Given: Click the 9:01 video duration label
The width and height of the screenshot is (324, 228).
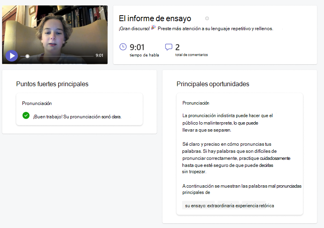Looking at the screenshot, I should point(99,55).
